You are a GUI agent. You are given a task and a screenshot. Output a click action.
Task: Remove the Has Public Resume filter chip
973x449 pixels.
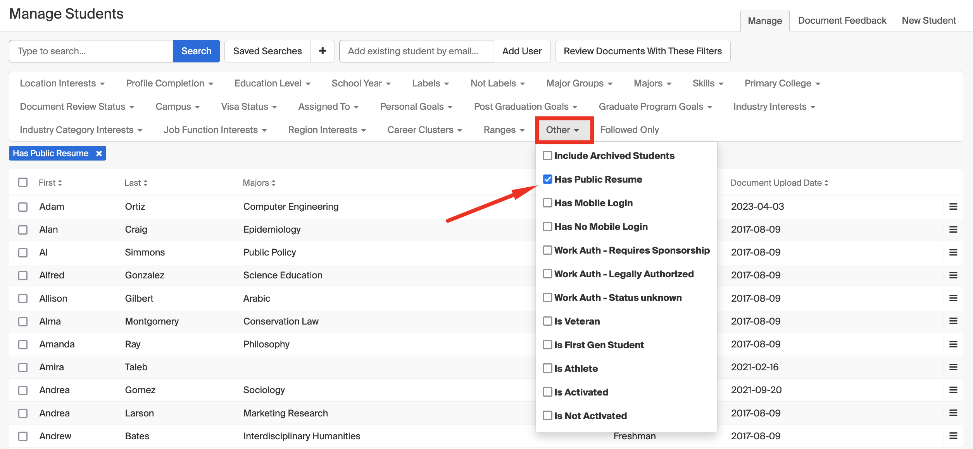[x=99, y=153]
